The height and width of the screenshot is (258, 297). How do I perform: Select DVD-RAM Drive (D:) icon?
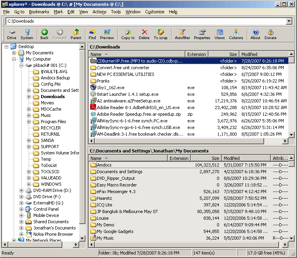point(29,190)
